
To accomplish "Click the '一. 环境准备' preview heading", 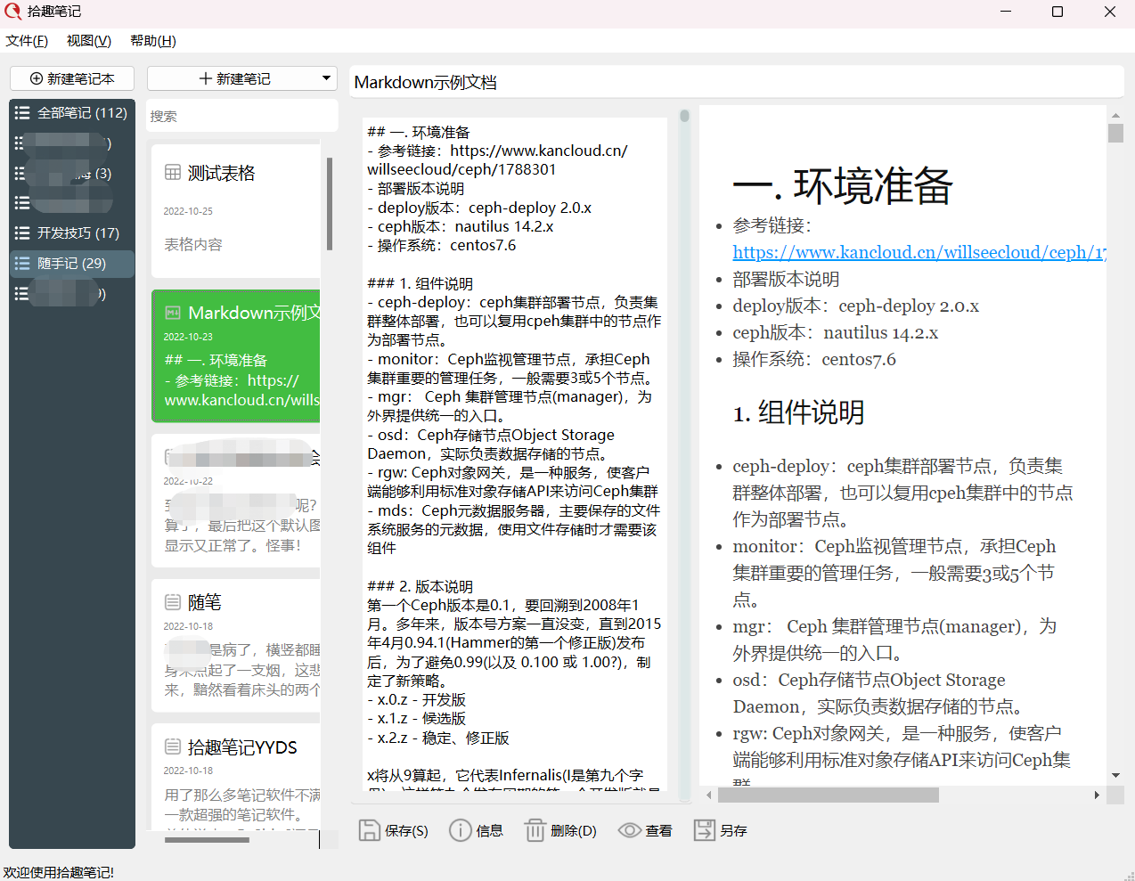I will coord(842,186).
